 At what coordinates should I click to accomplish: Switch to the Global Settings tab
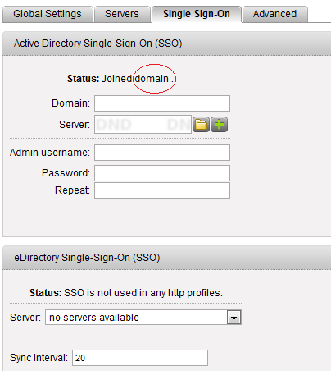(48, 14)
